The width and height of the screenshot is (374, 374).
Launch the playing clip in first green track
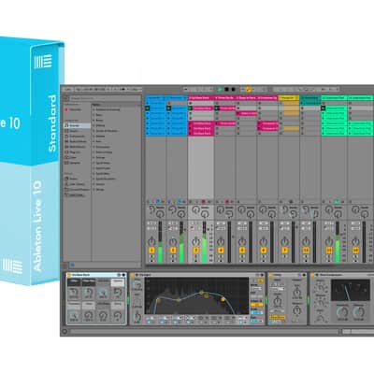click(324, 108)
